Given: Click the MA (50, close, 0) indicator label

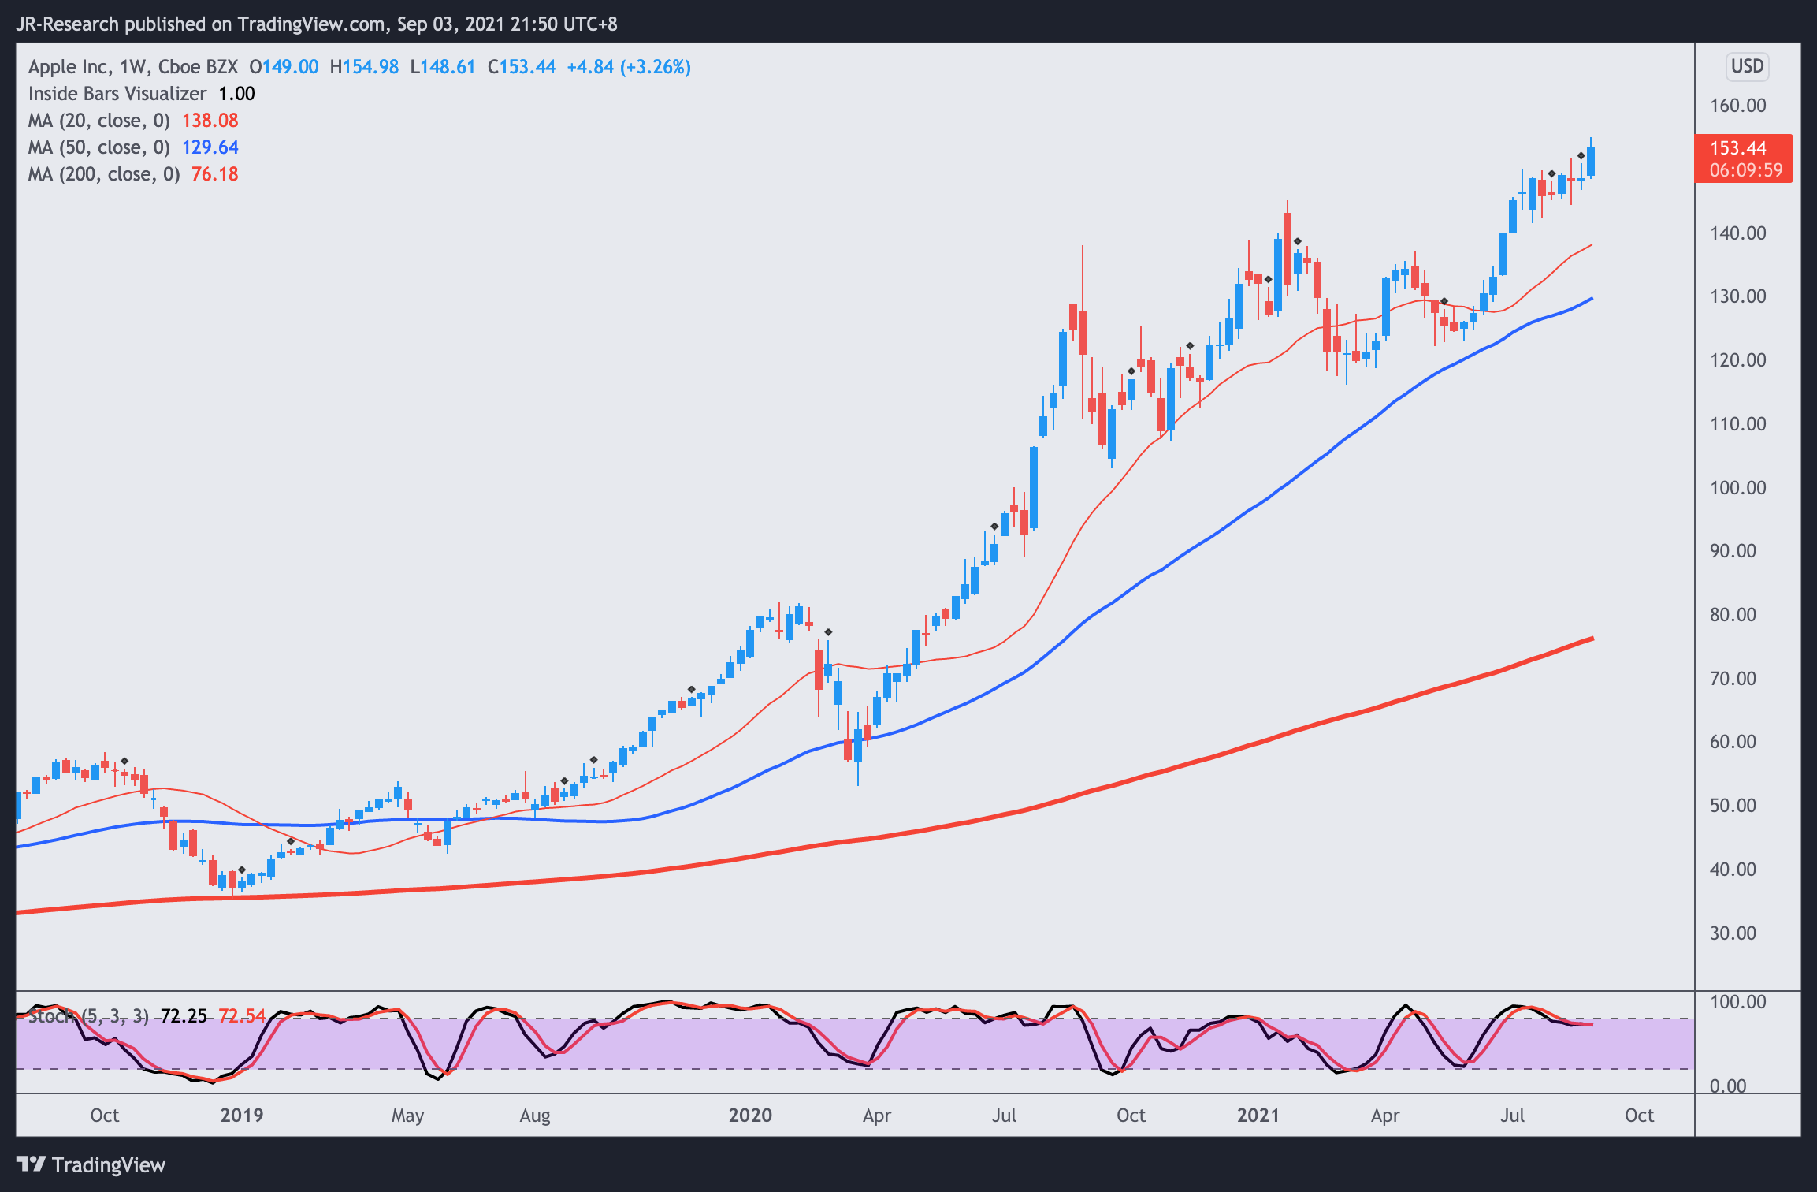Looking at the screenshot, I should coord(99,147).
